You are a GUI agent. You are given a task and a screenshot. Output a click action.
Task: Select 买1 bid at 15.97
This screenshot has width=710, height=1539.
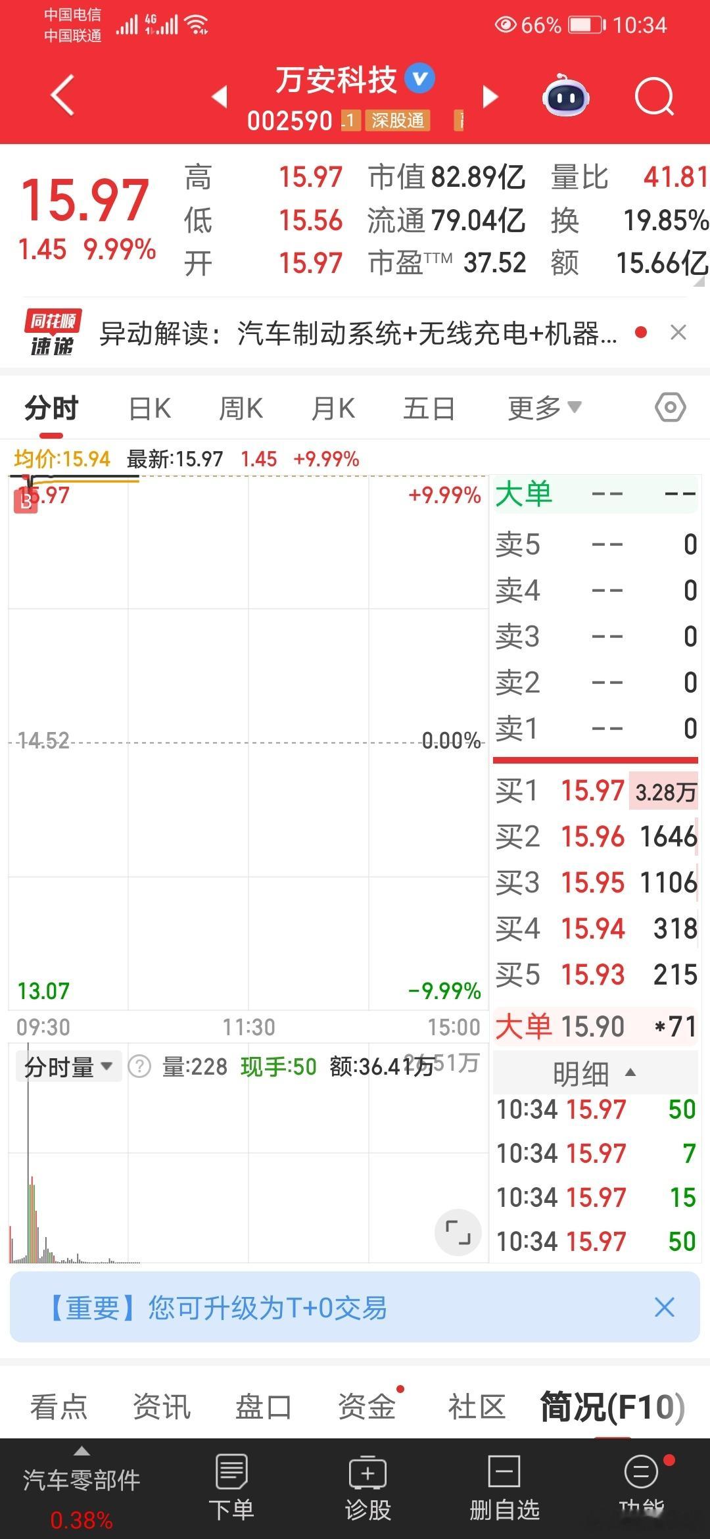click(x=596, y=791)
